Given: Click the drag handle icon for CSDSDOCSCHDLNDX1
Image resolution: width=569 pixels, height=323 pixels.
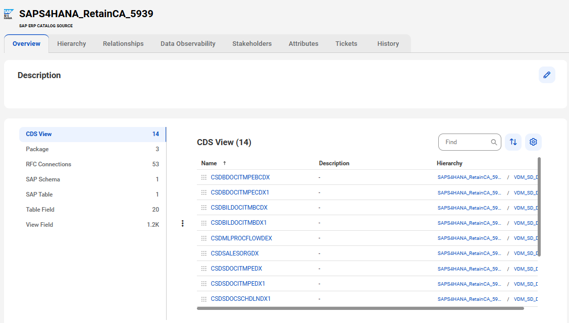Looking at the screenshot, I should 204,299.
